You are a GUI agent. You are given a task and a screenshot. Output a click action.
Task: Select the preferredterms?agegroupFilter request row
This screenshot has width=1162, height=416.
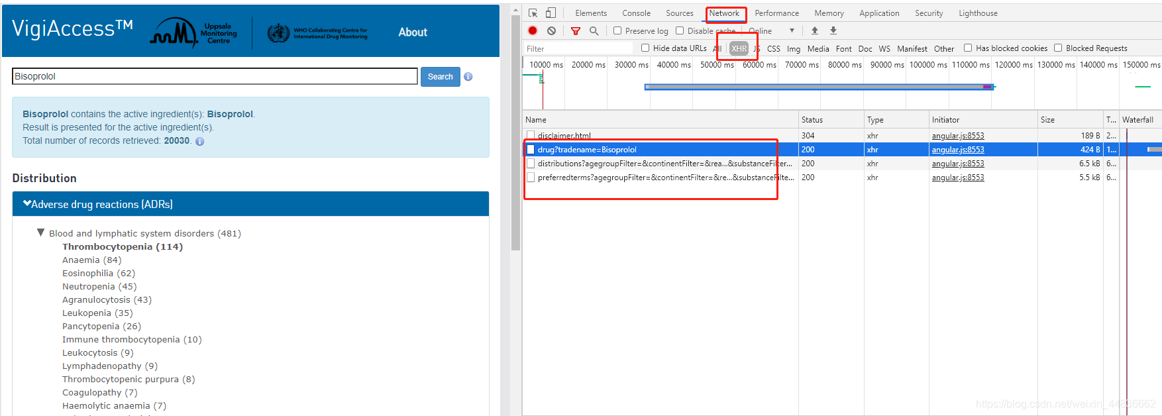[842, 178]
